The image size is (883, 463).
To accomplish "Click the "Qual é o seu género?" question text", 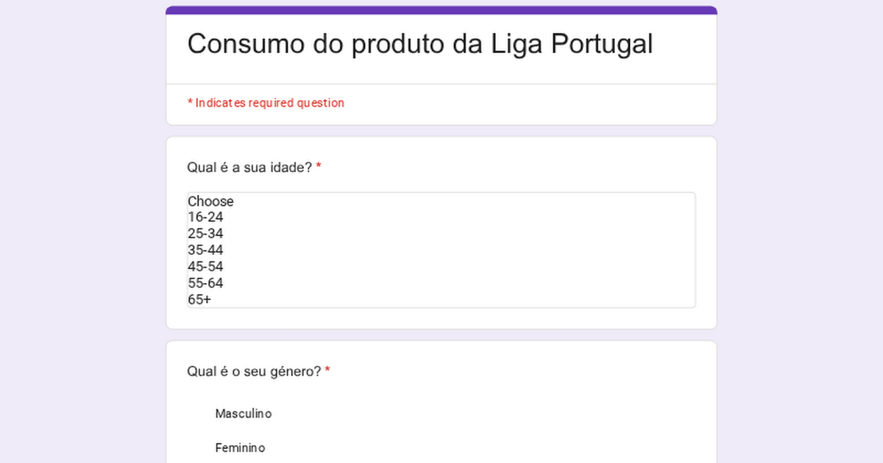I will [254, 371].
